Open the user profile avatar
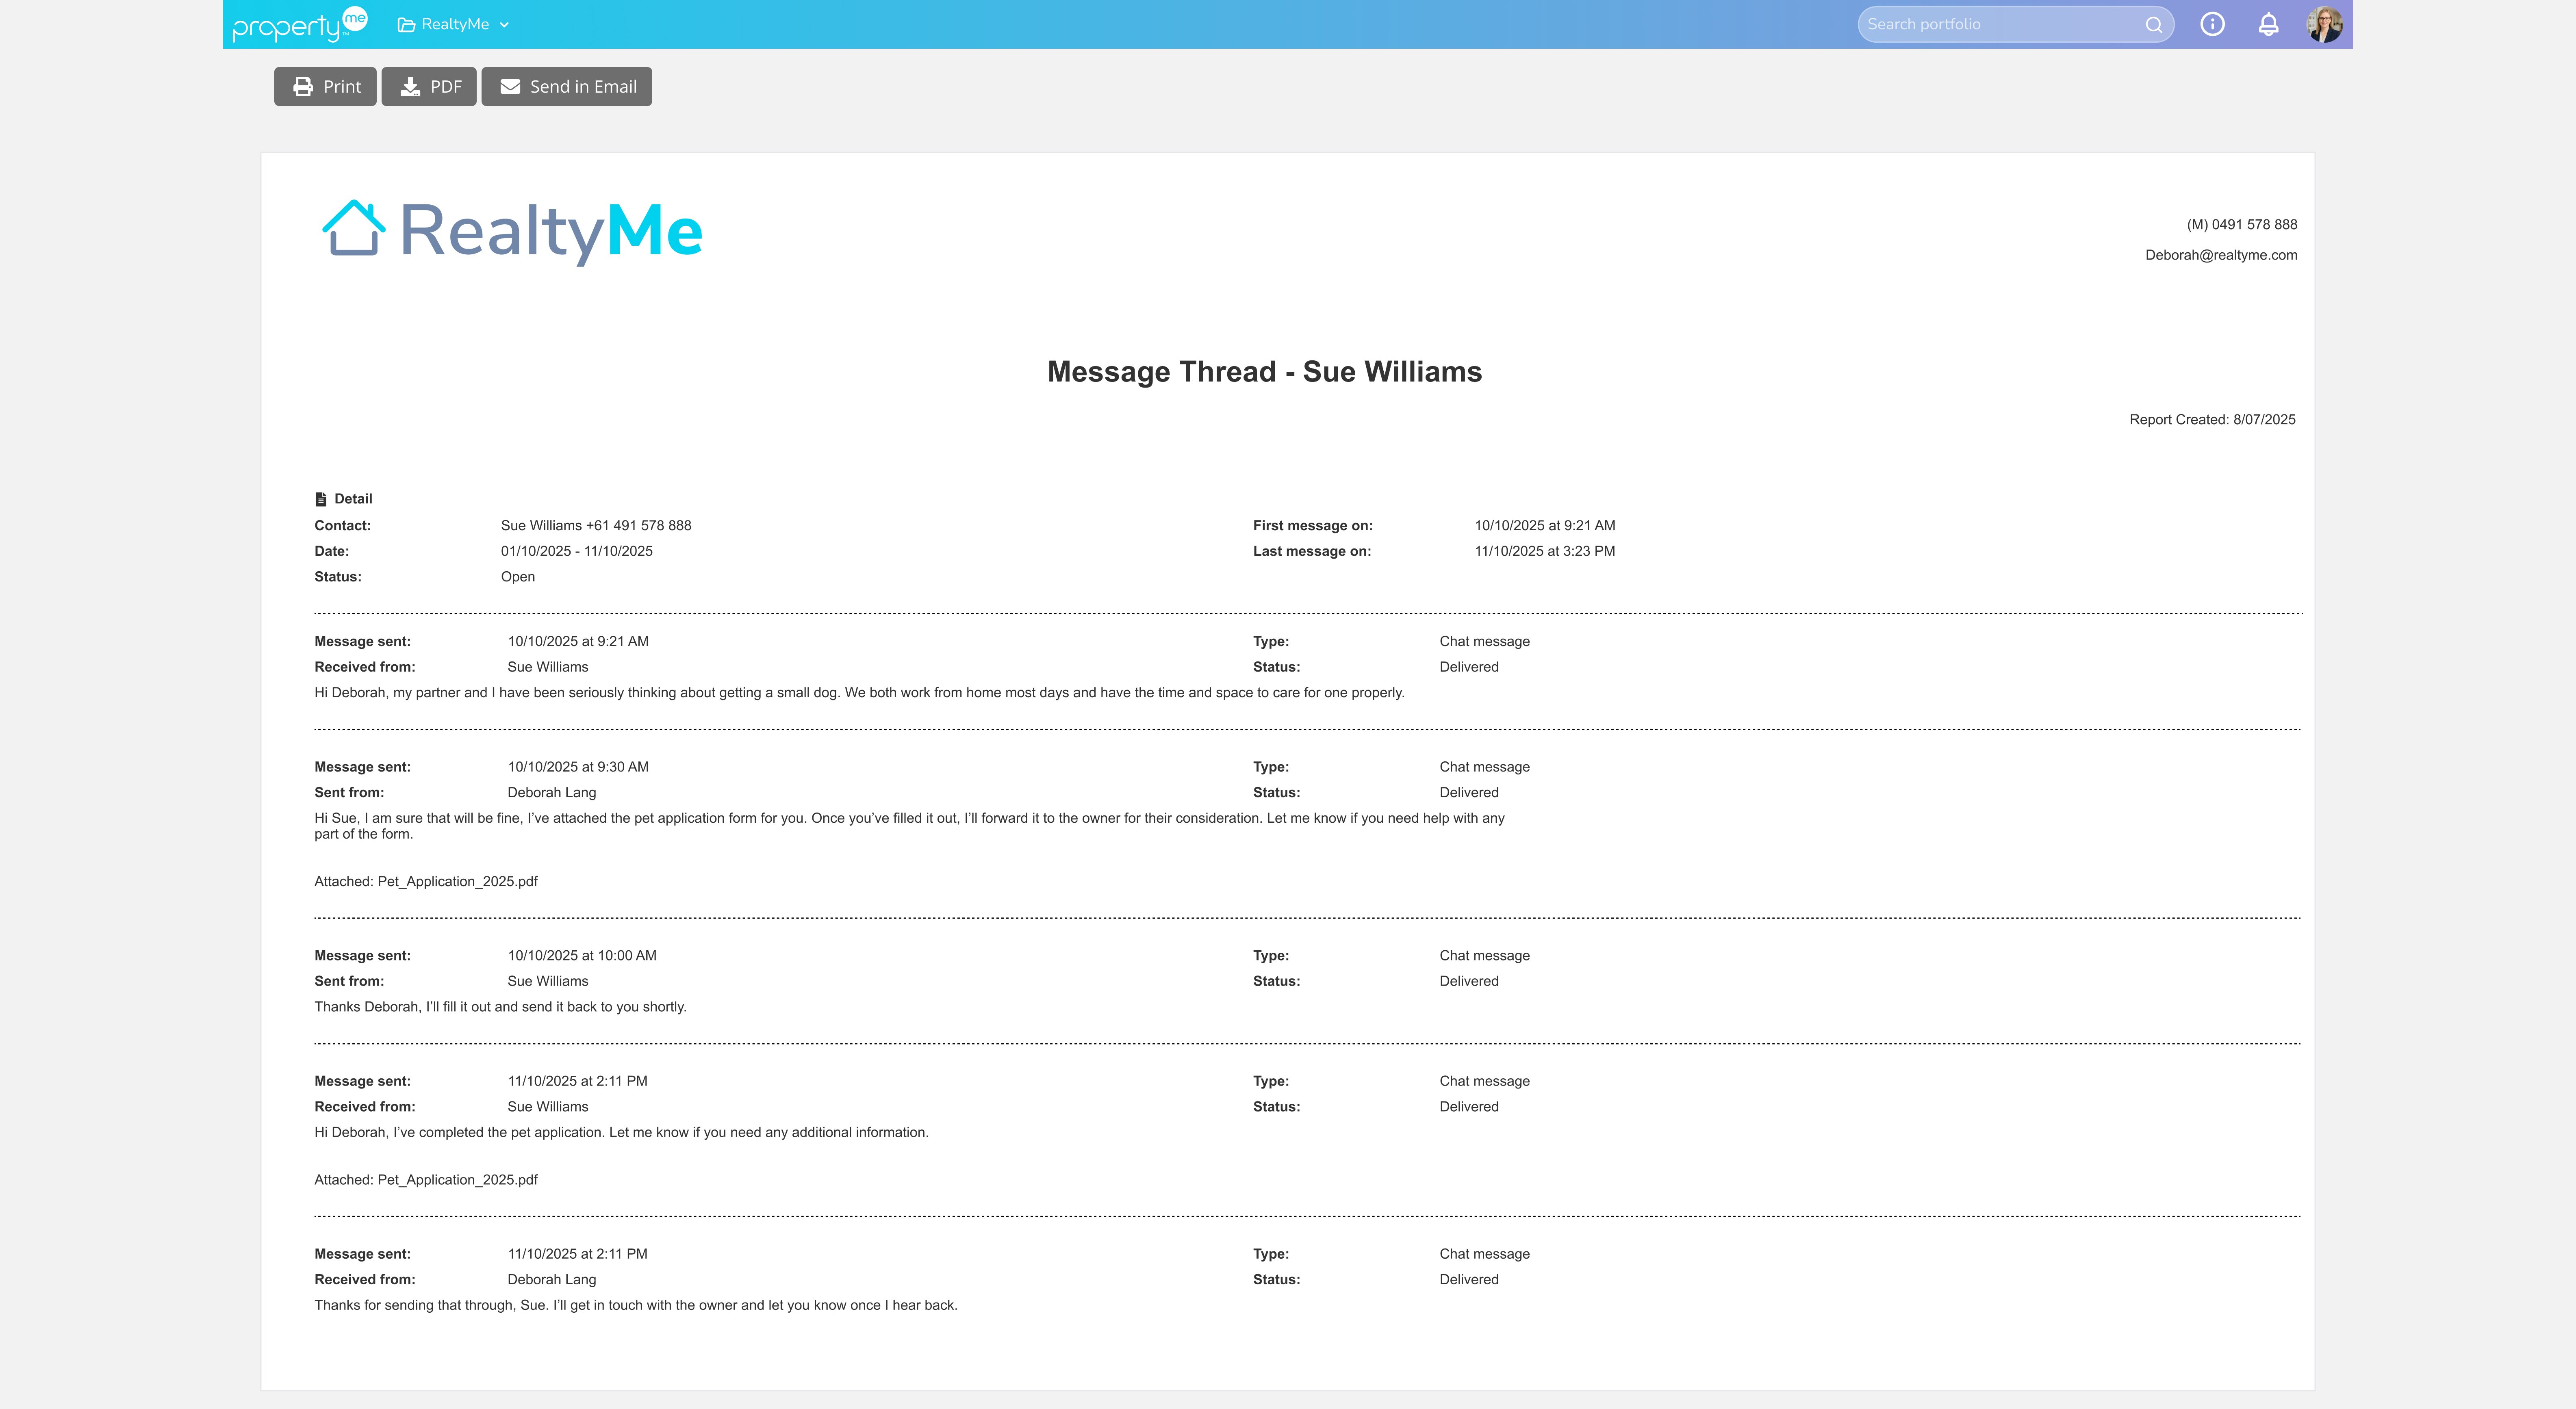This screenshot has height=1409, width=2576. [x=2325, y=24]
